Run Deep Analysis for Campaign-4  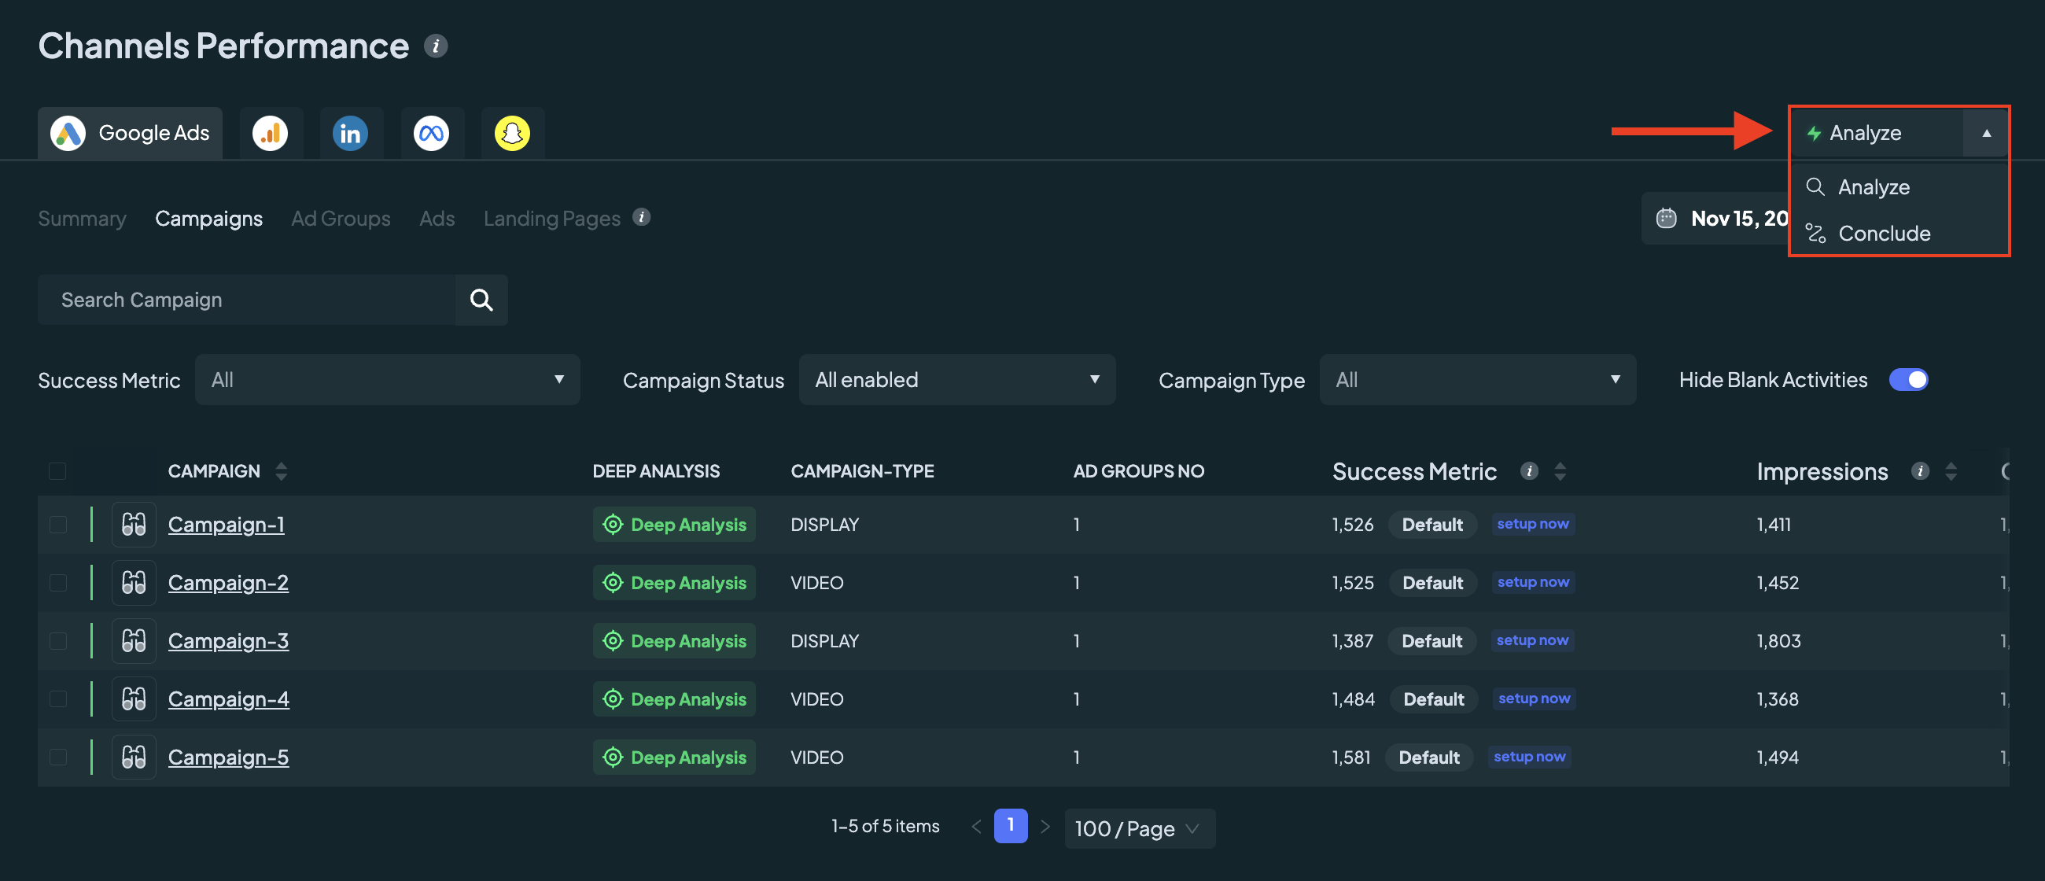[674, 699]
